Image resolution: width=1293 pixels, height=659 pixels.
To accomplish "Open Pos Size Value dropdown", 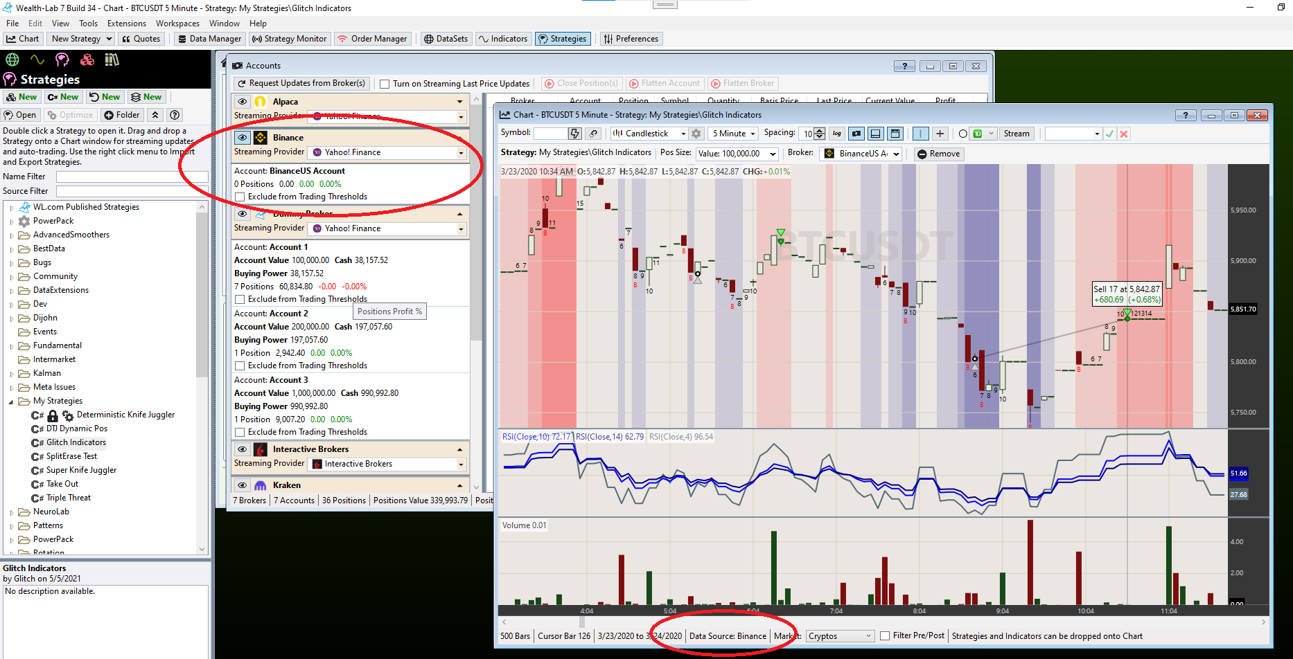I will click(x=737, y=154).
